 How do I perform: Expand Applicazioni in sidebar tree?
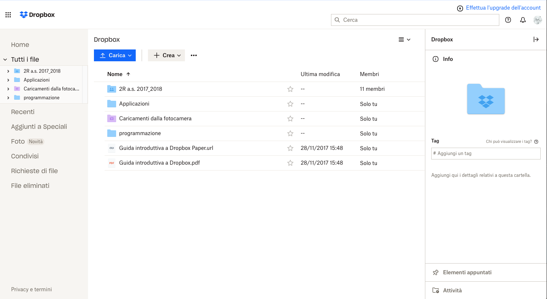(8, 80)
